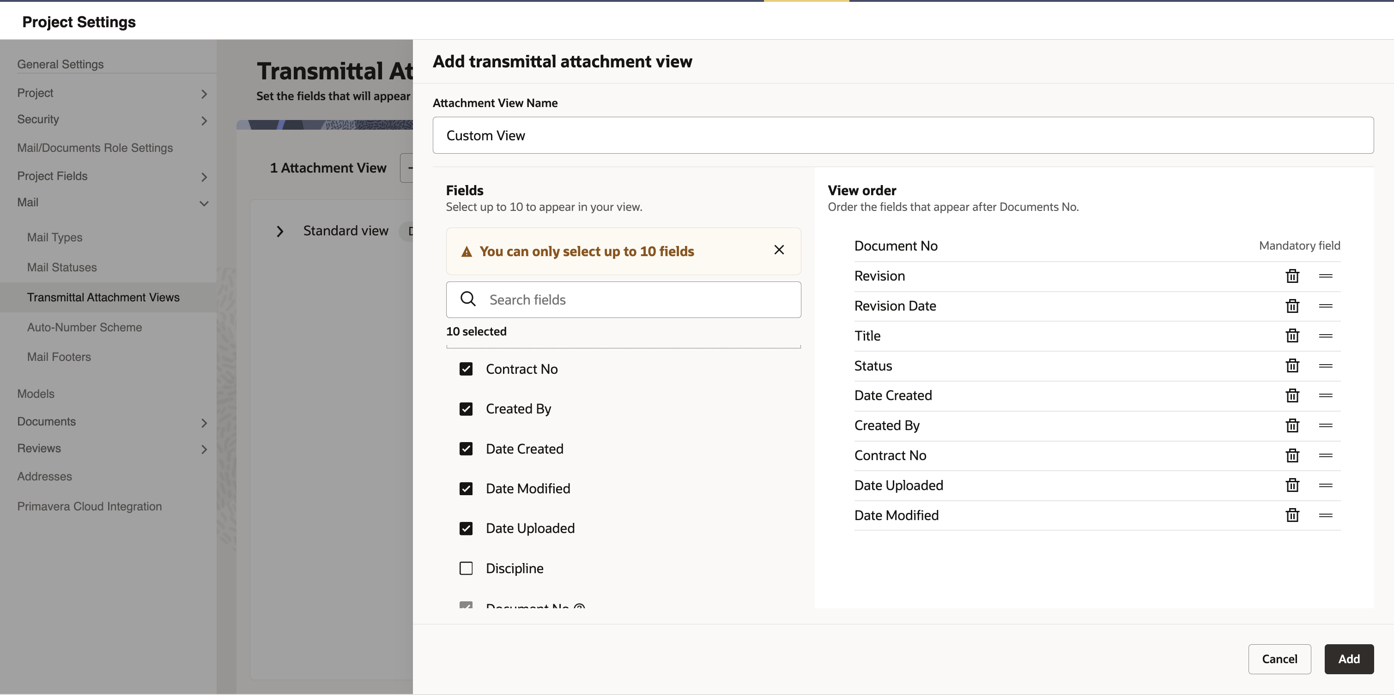Delete Date Created from view order
The height and width of the screenshot is (695, 1394).
coord(1292,395)
